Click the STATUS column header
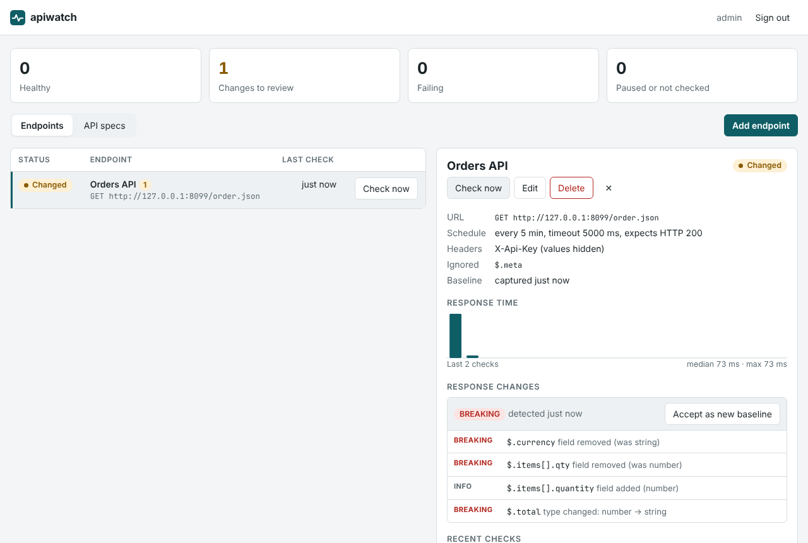The image size is (808, 543). click(34, 160)
